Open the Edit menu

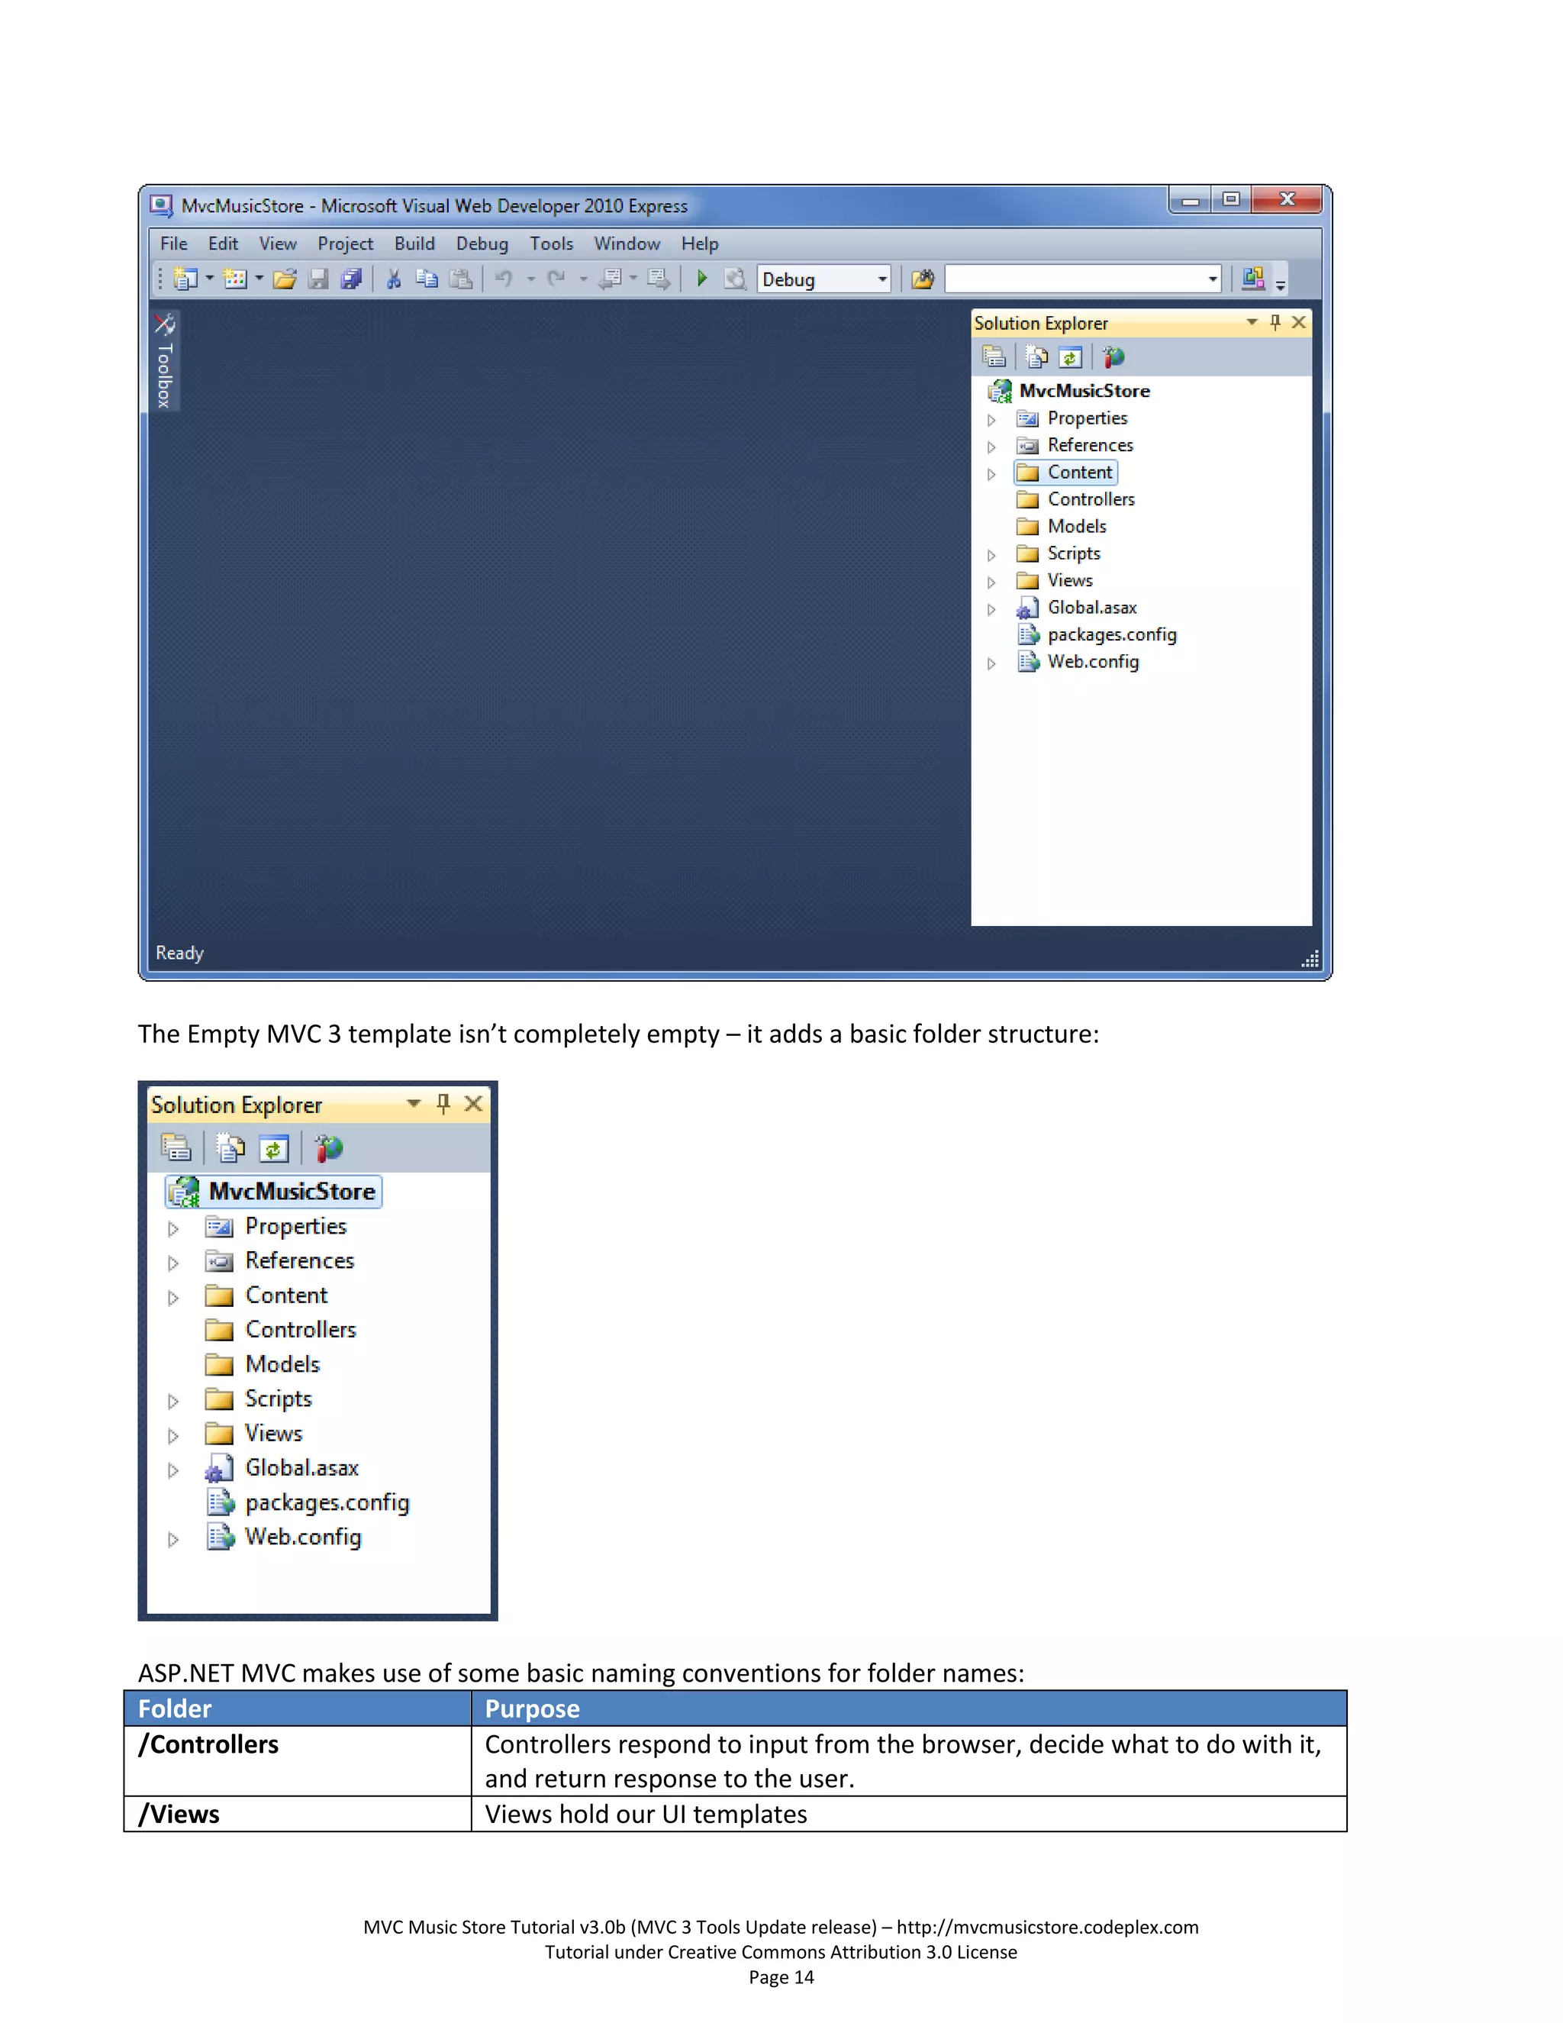pyautogui.click(x=223, y=244)
